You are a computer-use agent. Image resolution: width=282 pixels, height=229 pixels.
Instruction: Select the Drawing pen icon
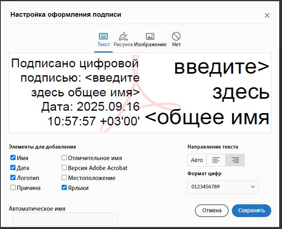tap(123, 36)
